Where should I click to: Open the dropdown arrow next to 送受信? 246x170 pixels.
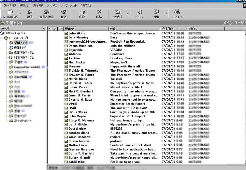coord(128,14)
